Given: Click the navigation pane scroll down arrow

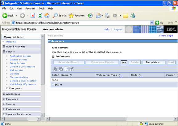Looking at the screenshot, I should (43, 115).
